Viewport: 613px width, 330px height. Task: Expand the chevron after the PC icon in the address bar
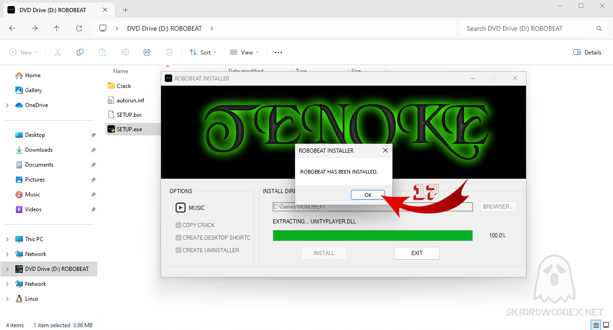[x=117, y=28]
